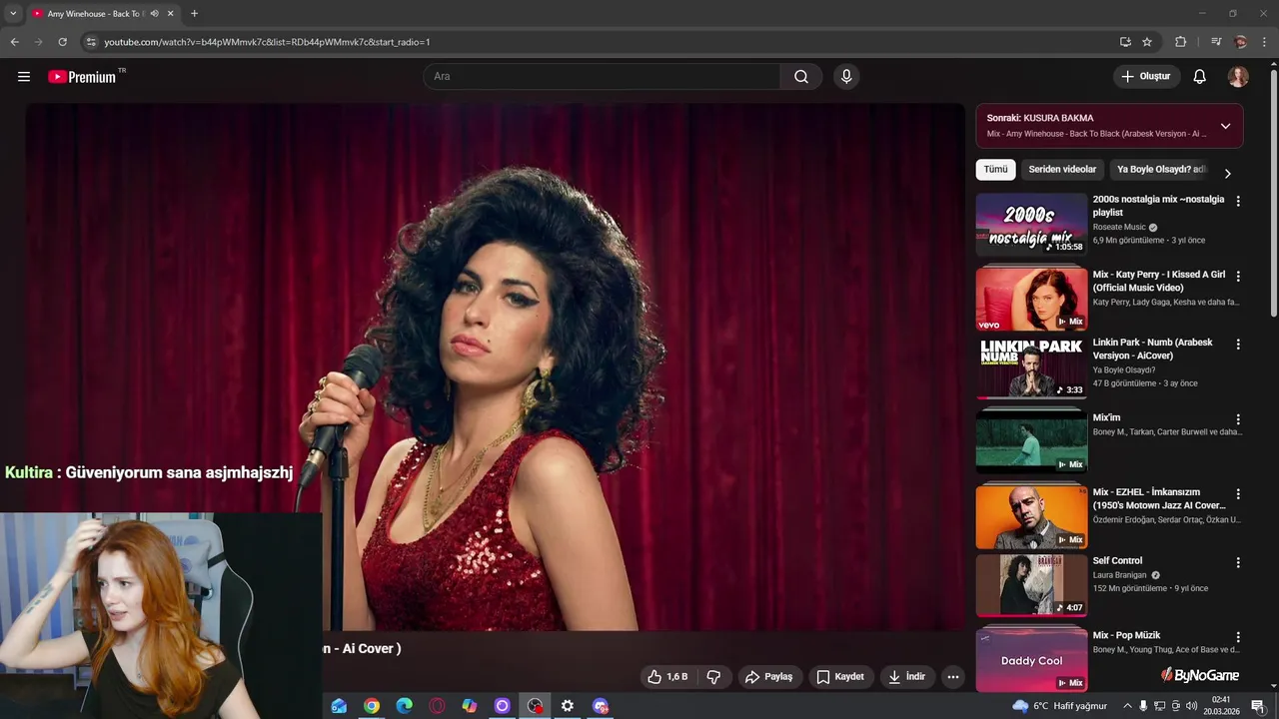1279x719 pixels.
Task: Open the Linkin Park Numb thumbnail
Action: (x=1031, y=366)
